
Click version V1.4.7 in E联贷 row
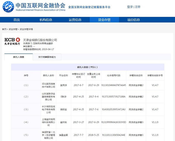(155, 97)
